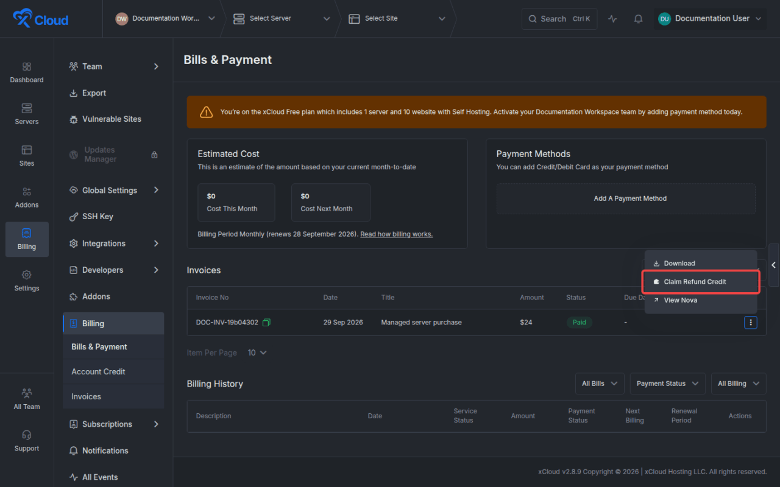780x487 pixels.
Task: Click the Cost Next Month card
Action: [x=331, y=203]
